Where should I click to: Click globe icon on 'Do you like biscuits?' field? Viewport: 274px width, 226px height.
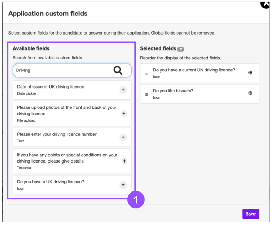click(x=250, y=93)
